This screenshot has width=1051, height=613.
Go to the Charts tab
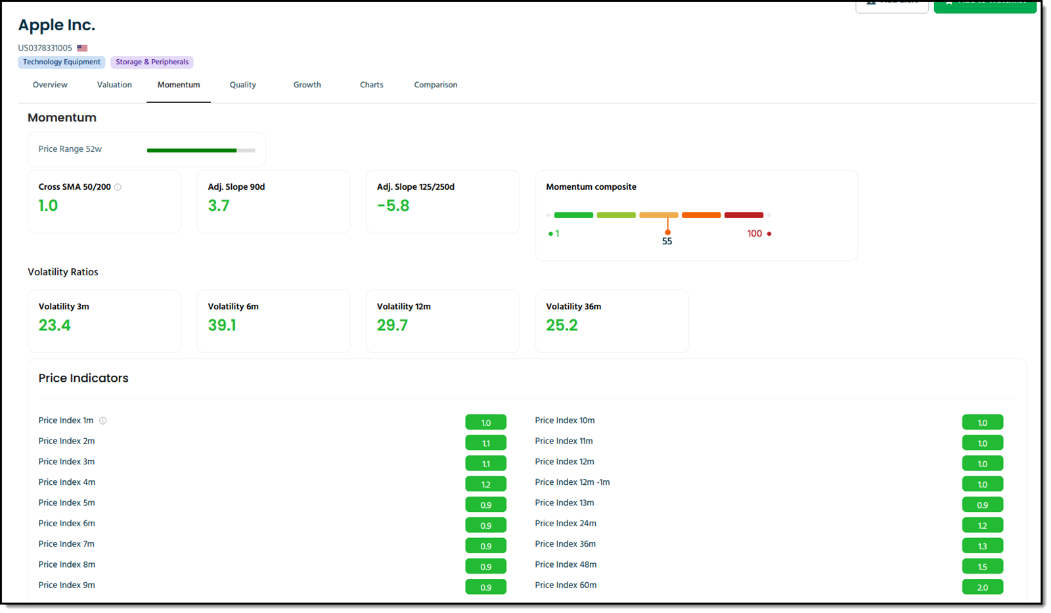[372, 85]
